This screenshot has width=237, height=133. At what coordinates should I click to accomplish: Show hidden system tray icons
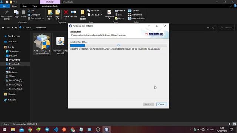[191, 130]
